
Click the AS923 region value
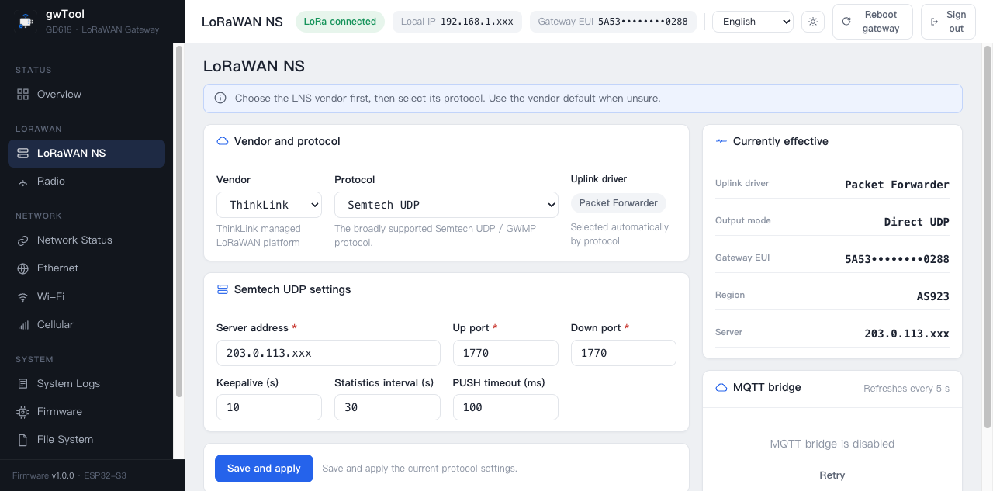click(932, 296)
